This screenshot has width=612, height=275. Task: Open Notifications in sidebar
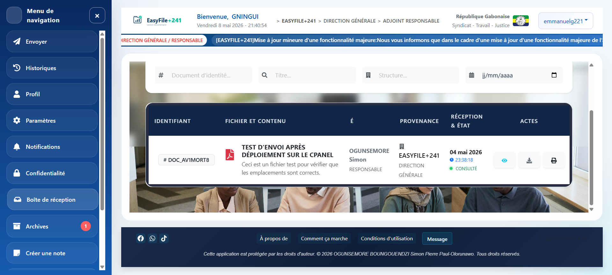[x=52, y=147]
